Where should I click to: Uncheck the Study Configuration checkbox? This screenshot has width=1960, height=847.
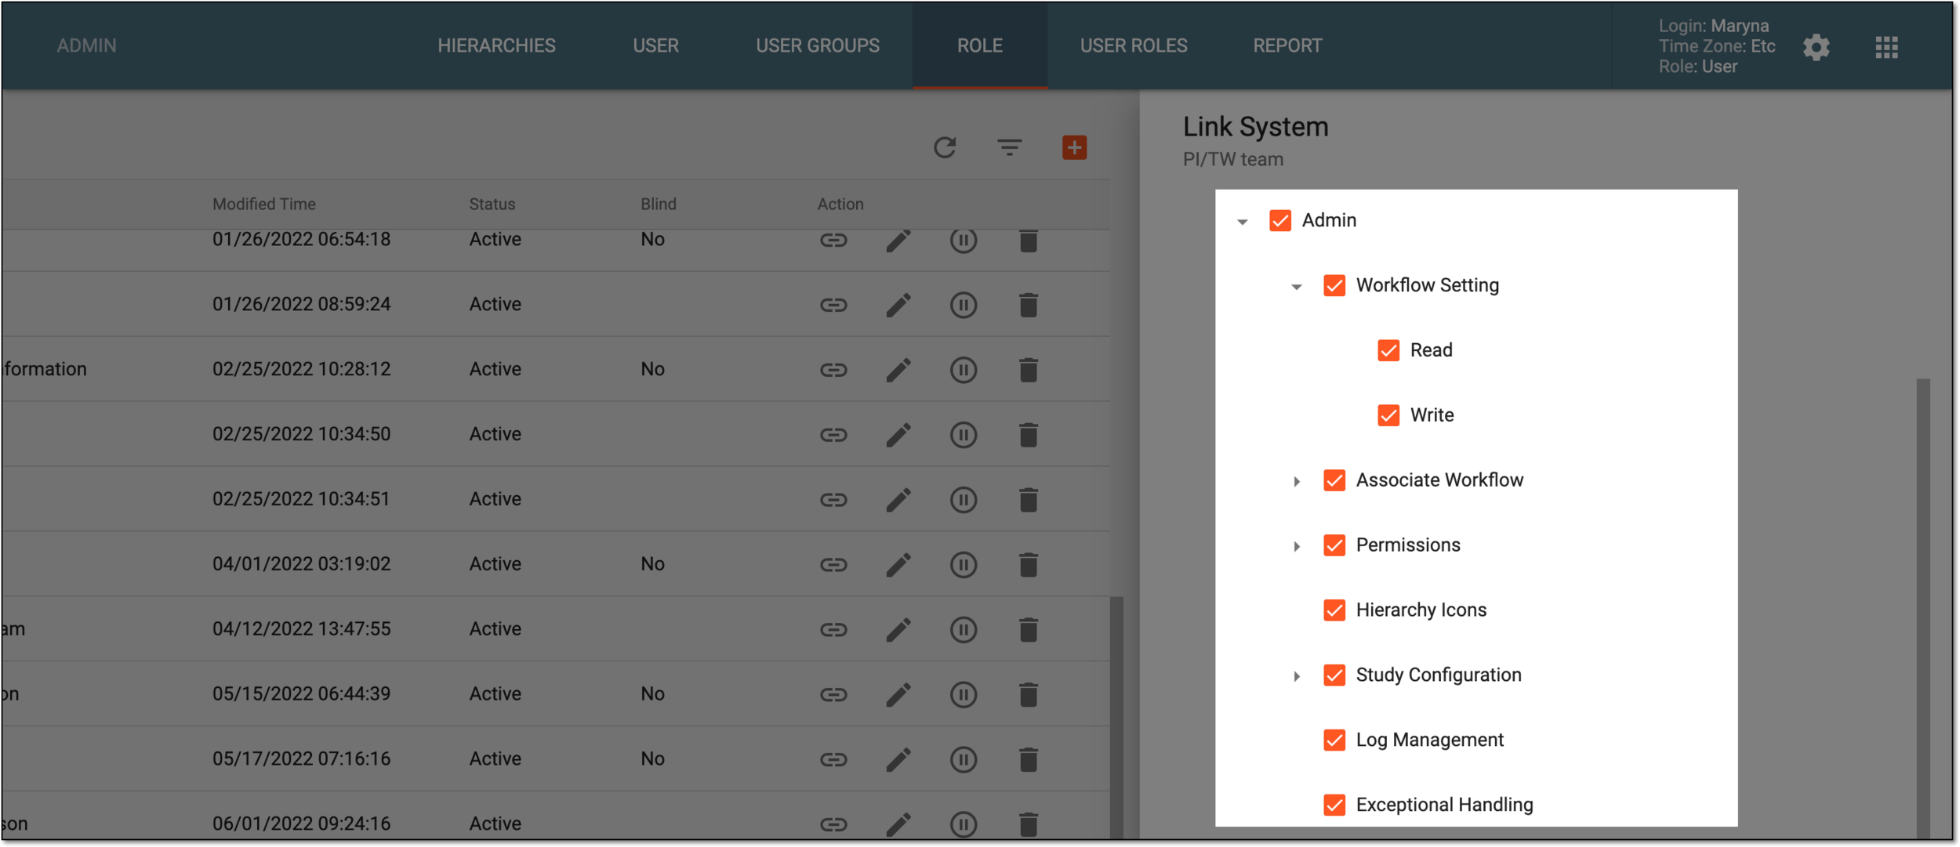click(1334, 675)
